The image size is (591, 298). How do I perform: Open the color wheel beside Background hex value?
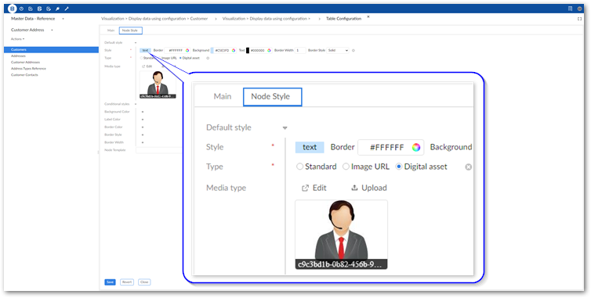pyautogui.click(x=234, y=50)
